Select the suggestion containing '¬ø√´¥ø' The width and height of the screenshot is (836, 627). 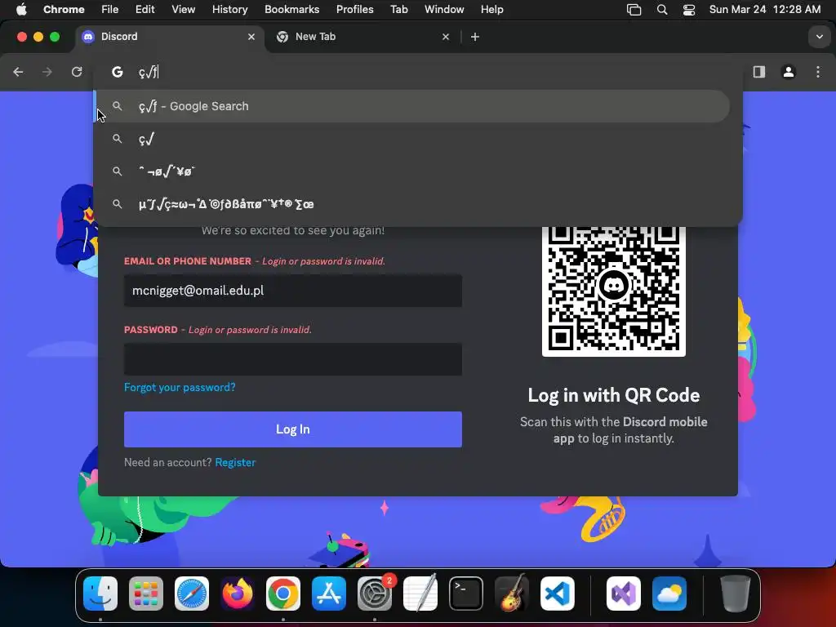(412, 171)
